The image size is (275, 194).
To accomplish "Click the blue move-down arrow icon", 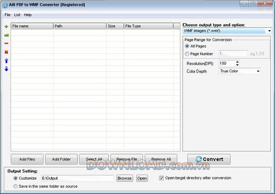I will tap(6, 69).
